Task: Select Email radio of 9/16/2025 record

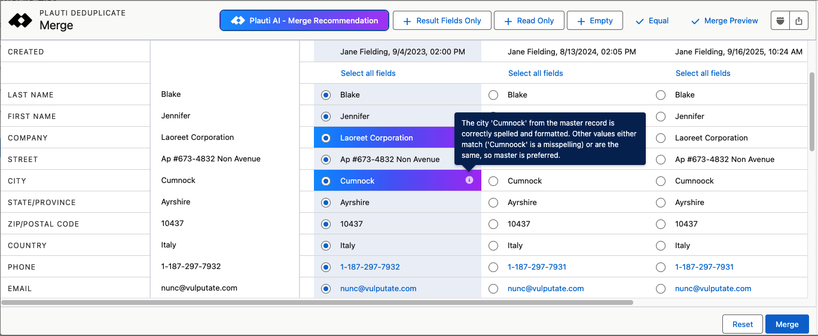Action: click(661, 288)
